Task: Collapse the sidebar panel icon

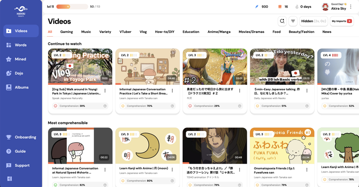Action: click(9, 179)
